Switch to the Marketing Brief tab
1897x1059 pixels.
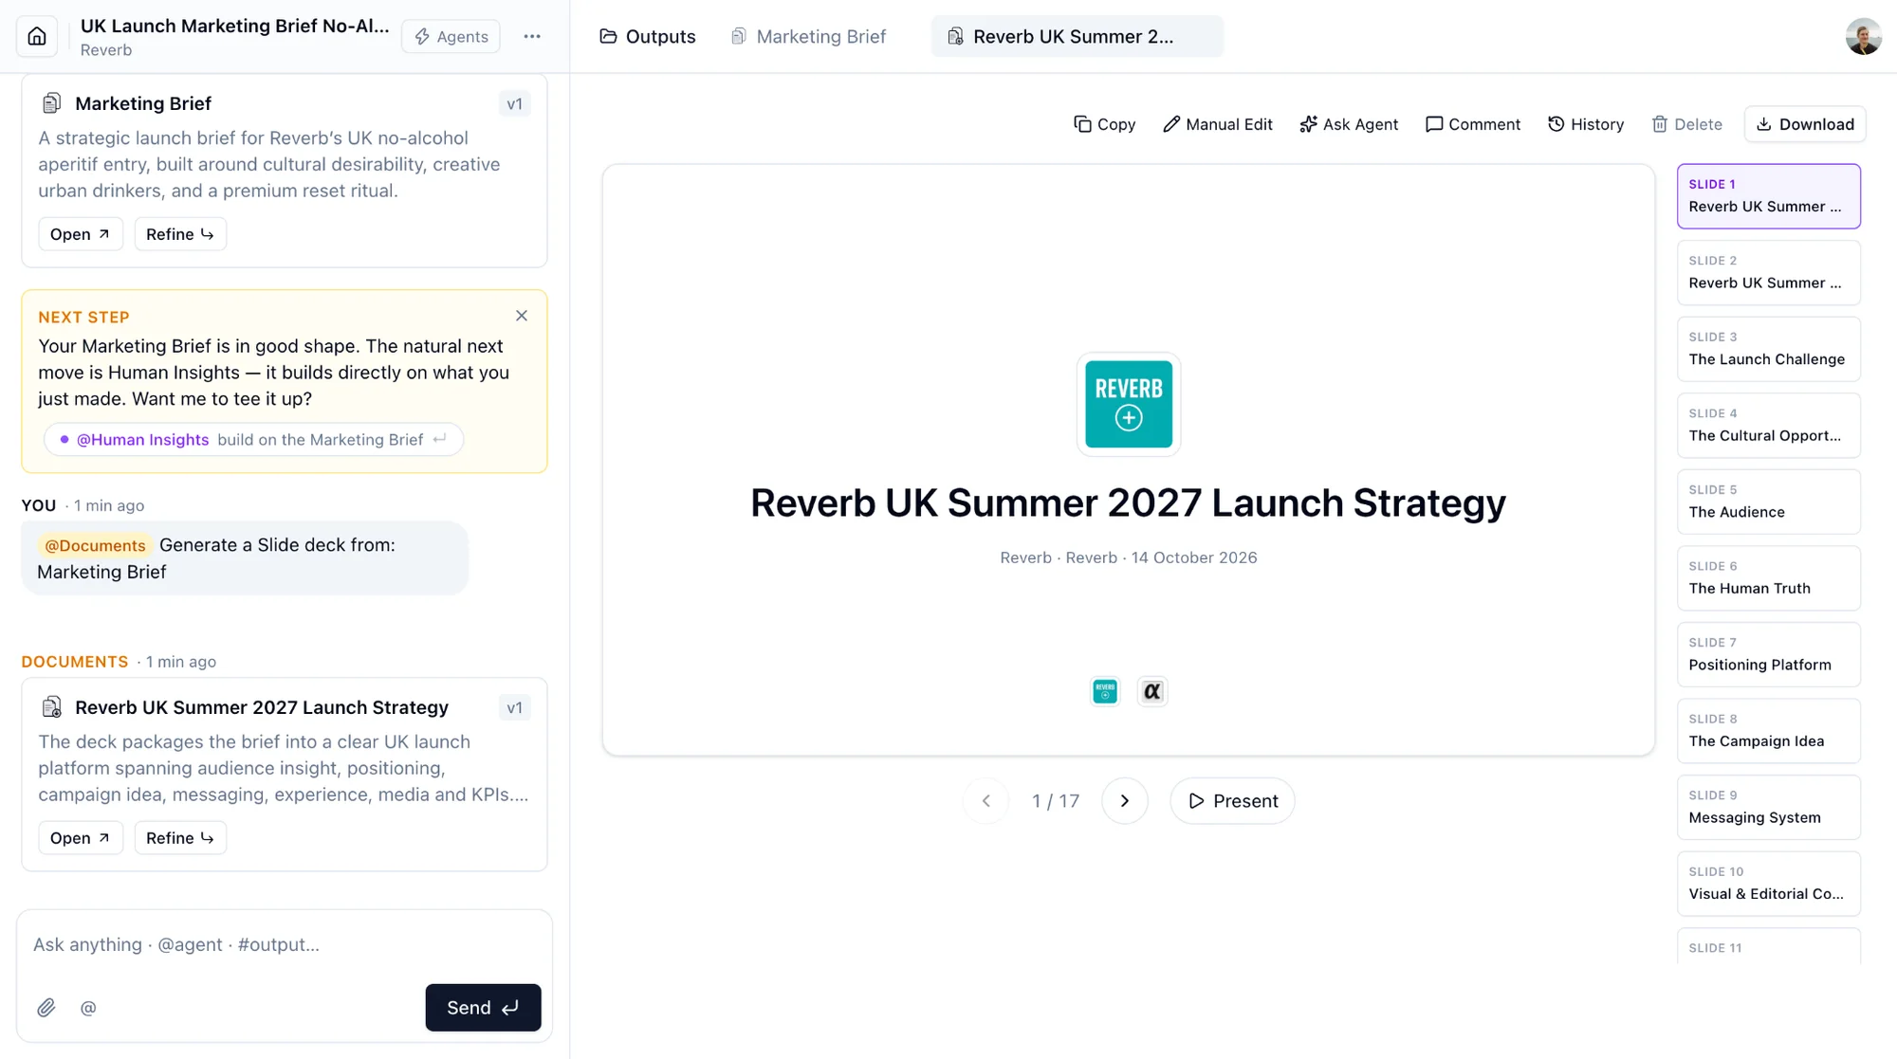pyautogui.click(x=809, y=36)
